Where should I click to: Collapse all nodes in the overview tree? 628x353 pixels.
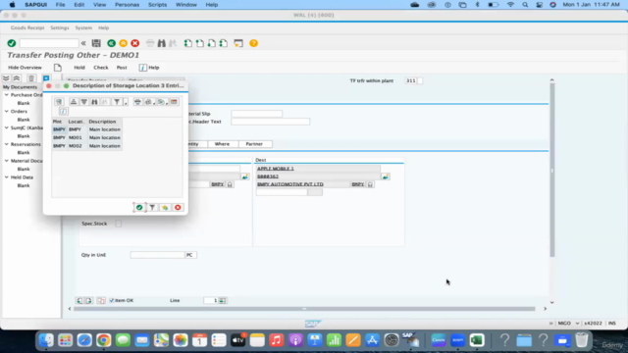(x=17, y=78)
